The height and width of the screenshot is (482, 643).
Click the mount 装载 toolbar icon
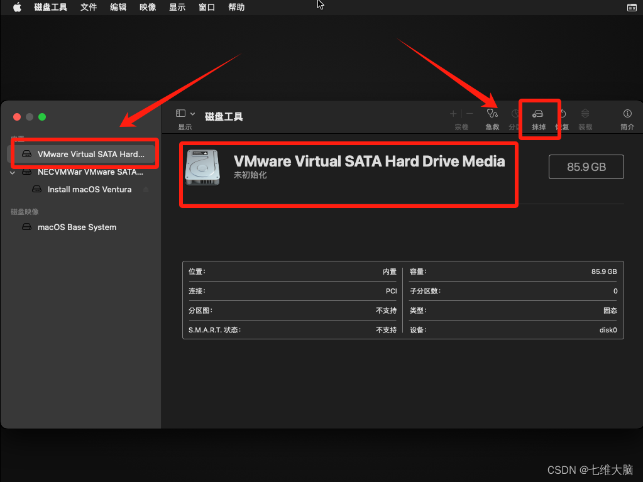click(x=585, y=114)
